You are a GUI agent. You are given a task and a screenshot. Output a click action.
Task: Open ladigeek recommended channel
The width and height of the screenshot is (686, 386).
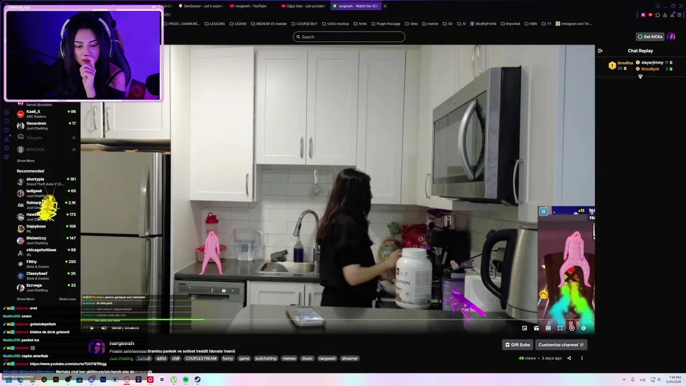46,193
